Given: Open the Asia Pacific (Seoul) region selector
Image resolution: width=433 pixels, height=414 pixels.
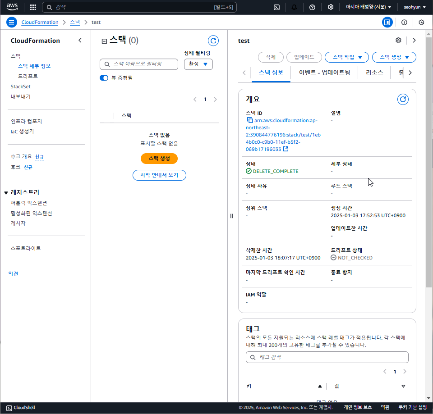Looking at the screenshot, I should [369, 7].
